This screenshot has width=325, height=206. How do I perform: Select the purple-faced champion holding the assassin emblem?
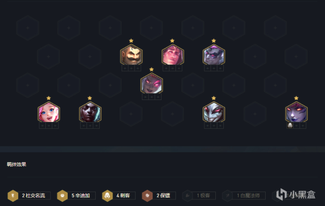tap(296, 112)
